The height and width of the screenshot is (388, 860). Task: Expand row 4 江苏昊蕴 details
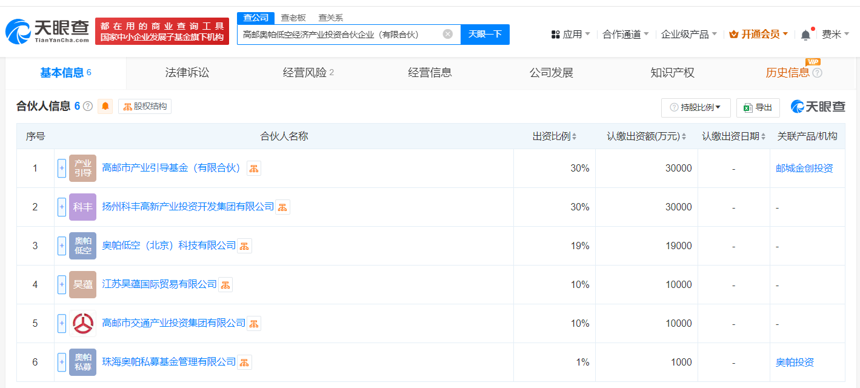point(62,284)
